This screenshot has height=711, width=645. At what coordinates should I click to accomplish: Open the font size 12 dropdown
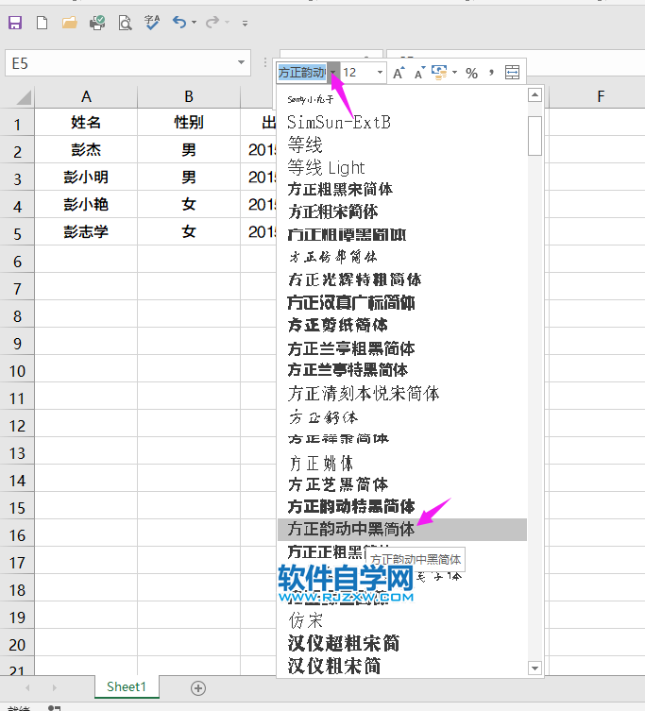[x=380, y=73]
